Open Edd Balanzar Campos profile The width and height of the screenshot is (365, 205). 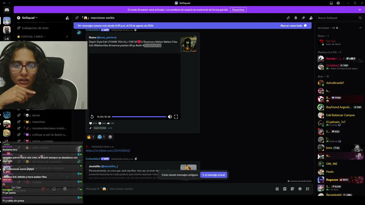pos(340,115)
